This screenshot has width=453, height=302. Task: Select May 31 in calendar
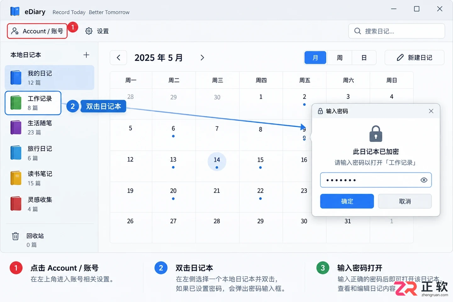tap(348, 221)
